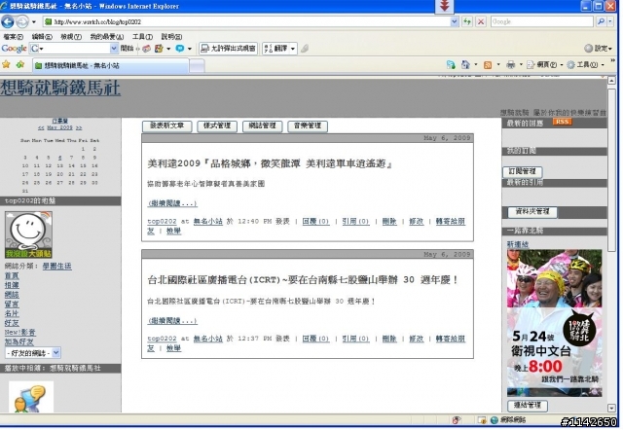Click the 允許彈出式視窗 popup button
The image size is (623, 430).
click(228, 49)
